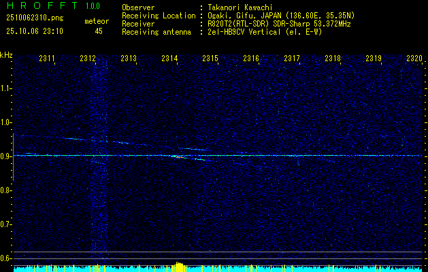
Task: Select observer name Takanori Kawachi
Action: point(240,7)
